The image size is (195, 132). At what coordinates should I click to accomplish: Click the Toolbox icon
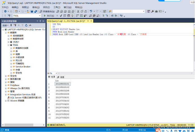coord(156,12)
